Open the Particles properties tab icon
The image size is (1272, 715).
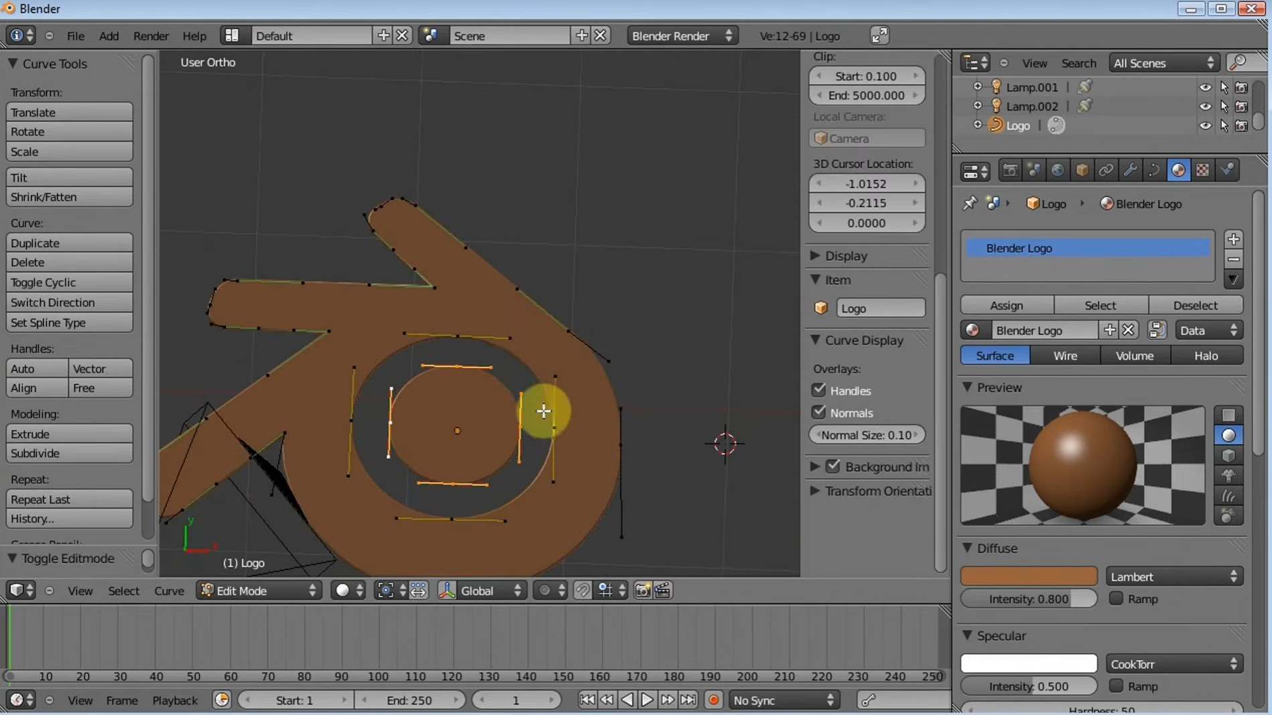pyautogui.click(x=1227, y=170)
